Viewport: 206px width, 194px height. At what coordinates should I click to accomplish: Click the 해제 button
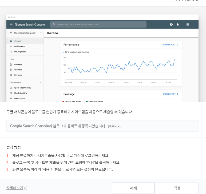point(133,188)
